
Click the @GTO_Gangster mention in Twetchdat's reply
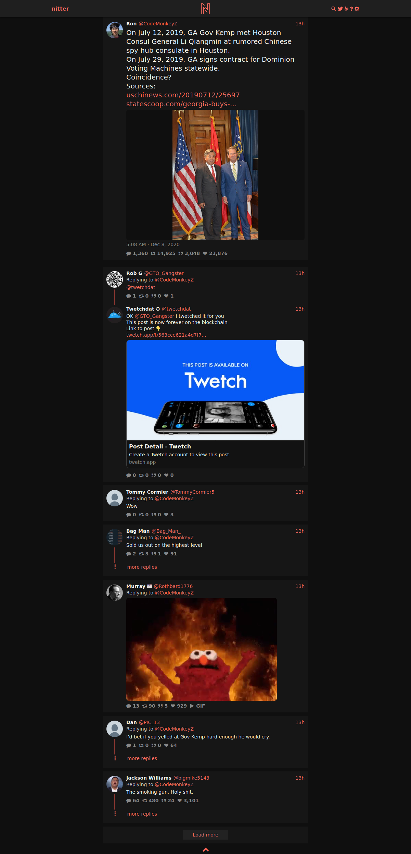[x=154, y=316]
